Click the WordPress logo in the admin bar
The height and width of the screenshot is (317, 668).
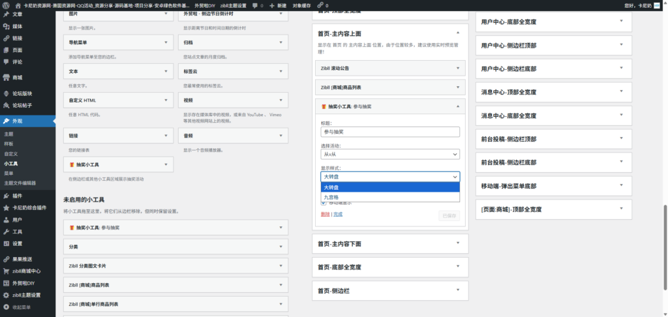point(6,5)
